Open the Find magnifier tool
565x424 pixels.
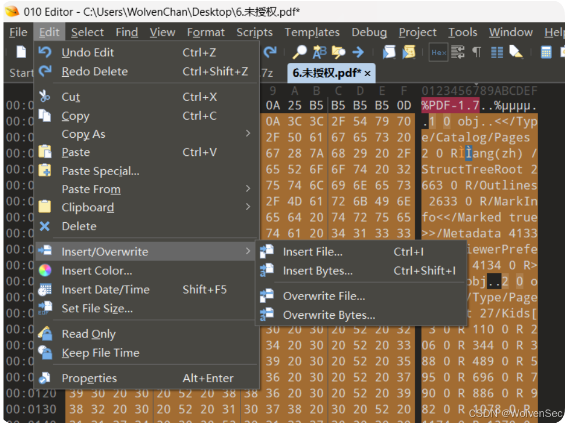(x=299, y=52)
